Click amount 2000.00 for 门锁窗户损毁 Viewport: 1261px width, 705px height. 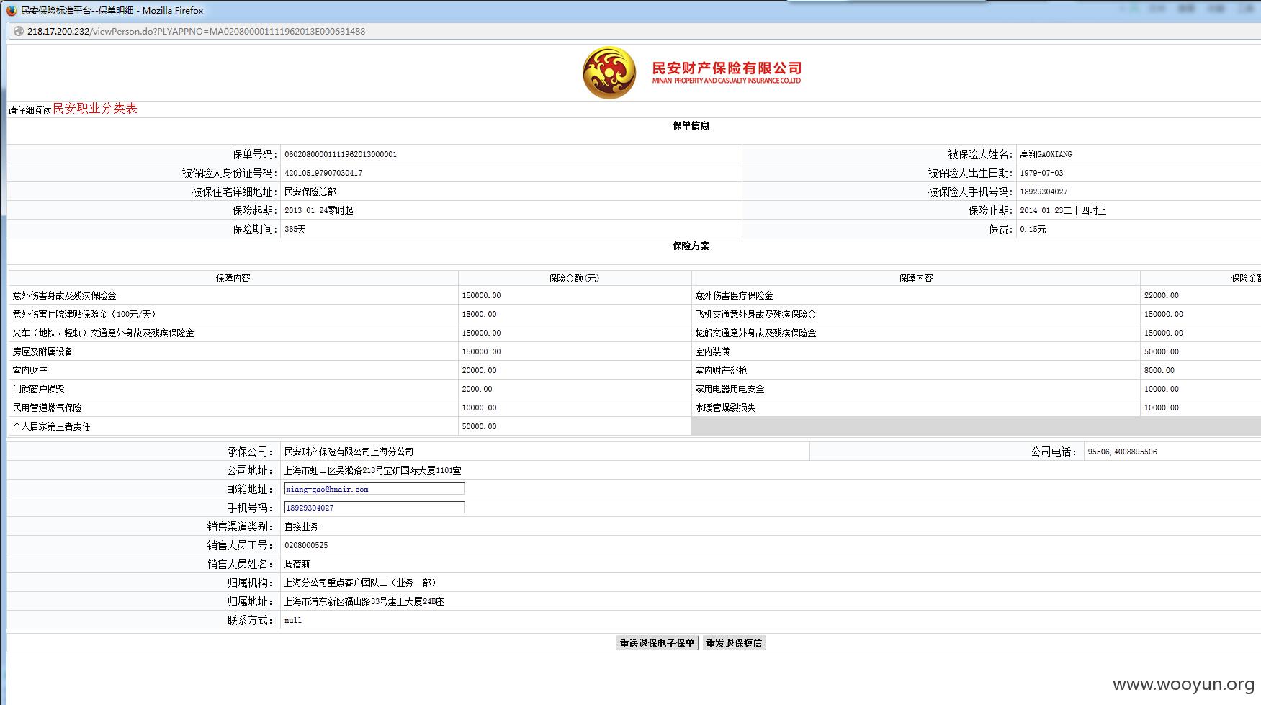click(x=477, y=389)
